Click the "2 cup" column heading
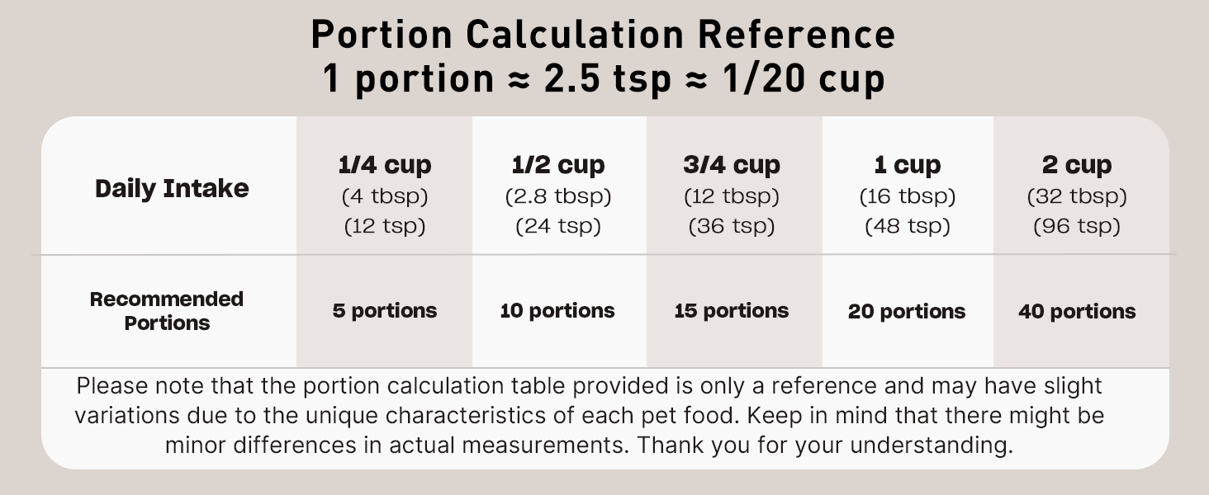Viewport: 1209px width, 495px height. click(x=1077, y=165)
